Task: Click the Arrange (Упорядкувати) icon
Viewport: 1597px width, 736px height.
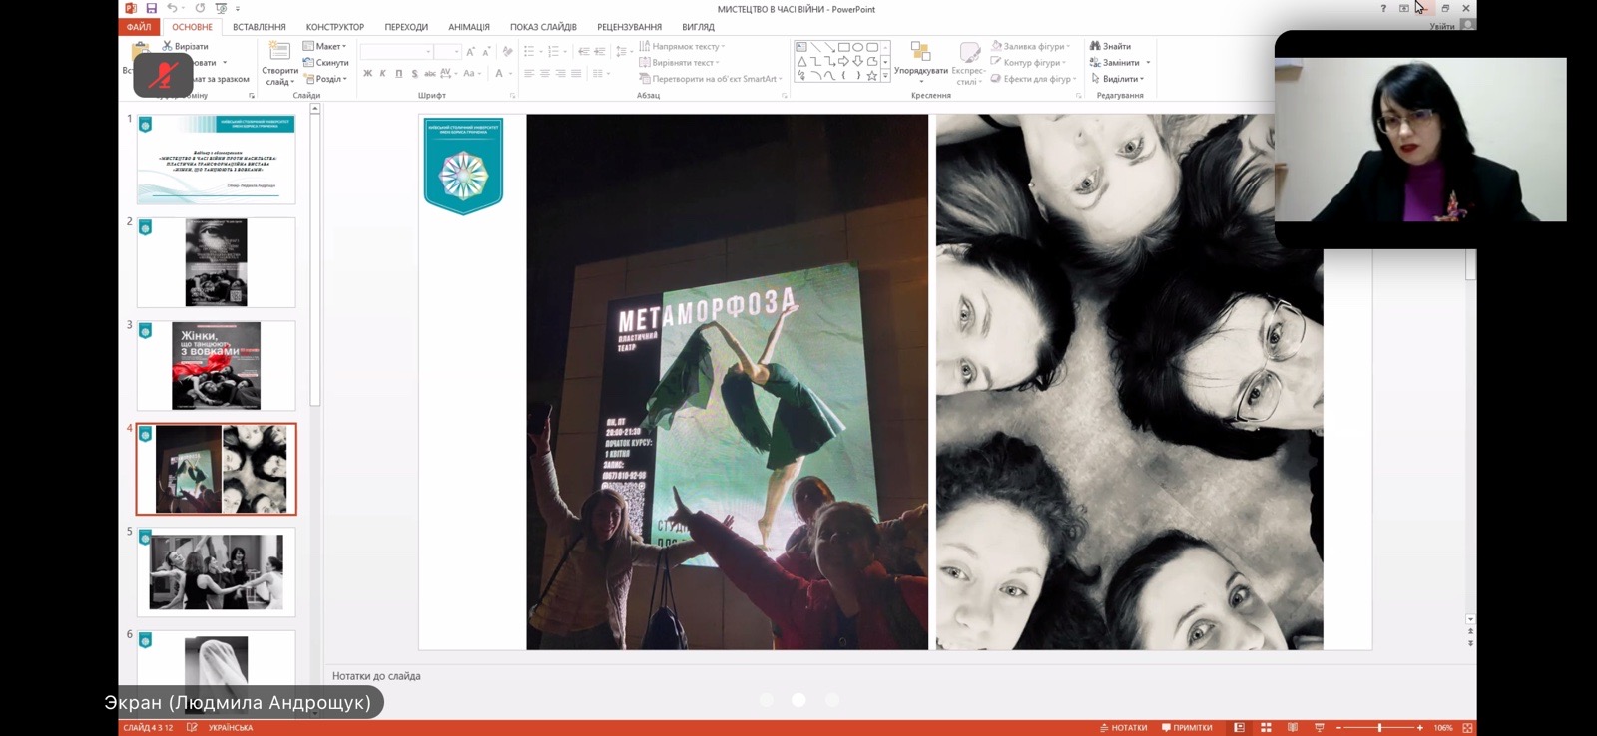Action: [920, 58]
